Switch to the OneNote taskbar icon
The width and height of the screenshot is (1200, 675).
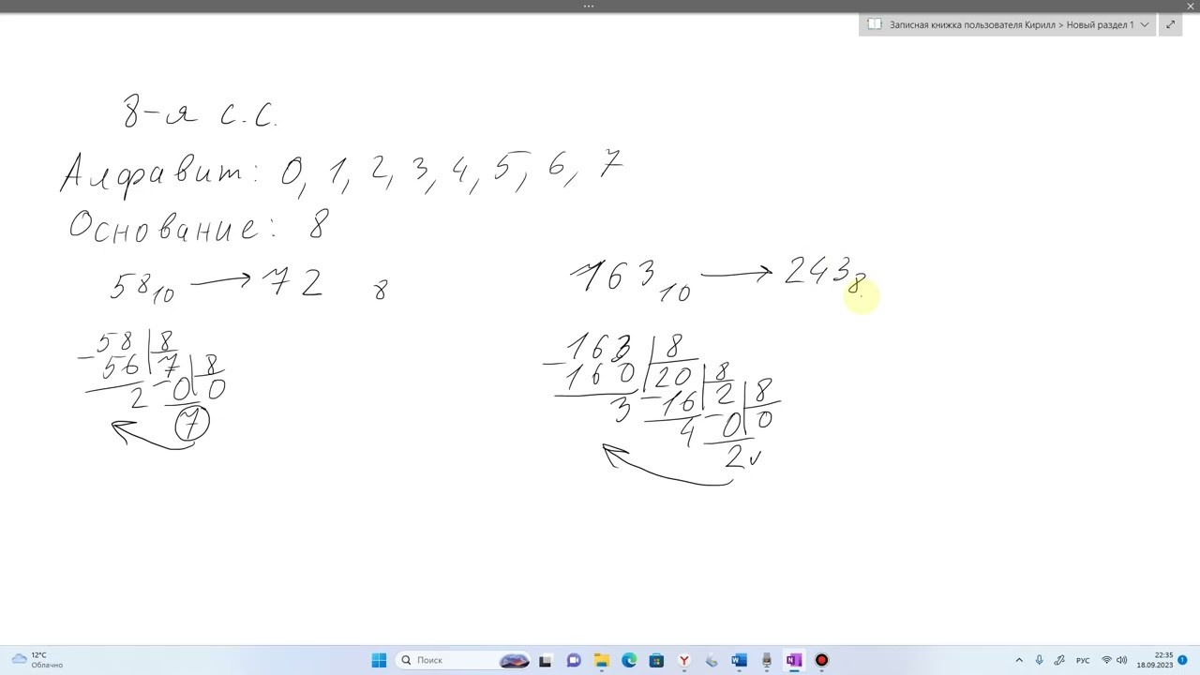(x=794, y=660)
